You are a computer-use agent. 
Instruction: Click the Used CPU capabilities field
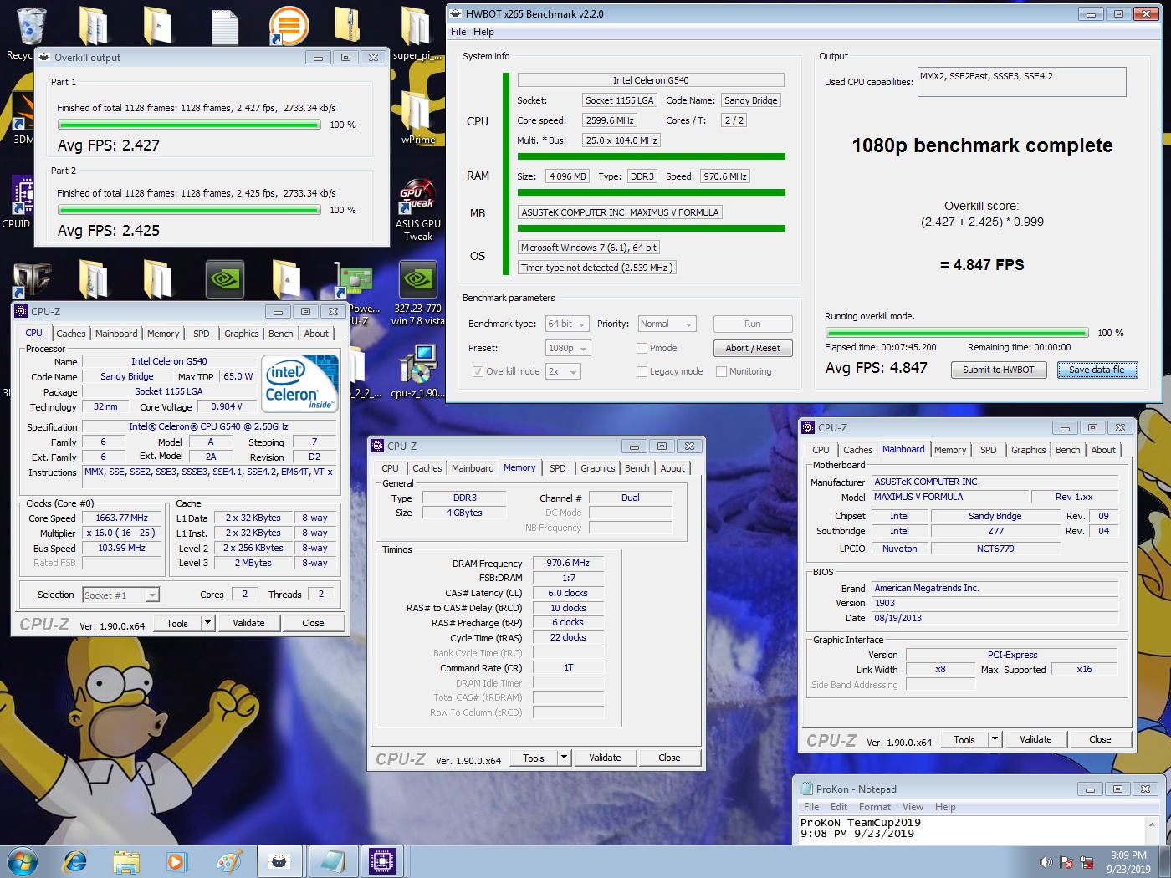click(x=1022, y=82)
